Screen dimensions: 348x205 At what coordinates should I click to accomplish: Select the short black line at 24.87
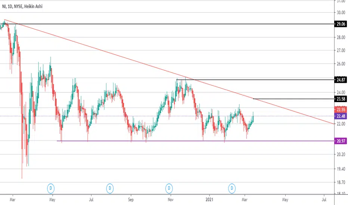click(255, 79)
